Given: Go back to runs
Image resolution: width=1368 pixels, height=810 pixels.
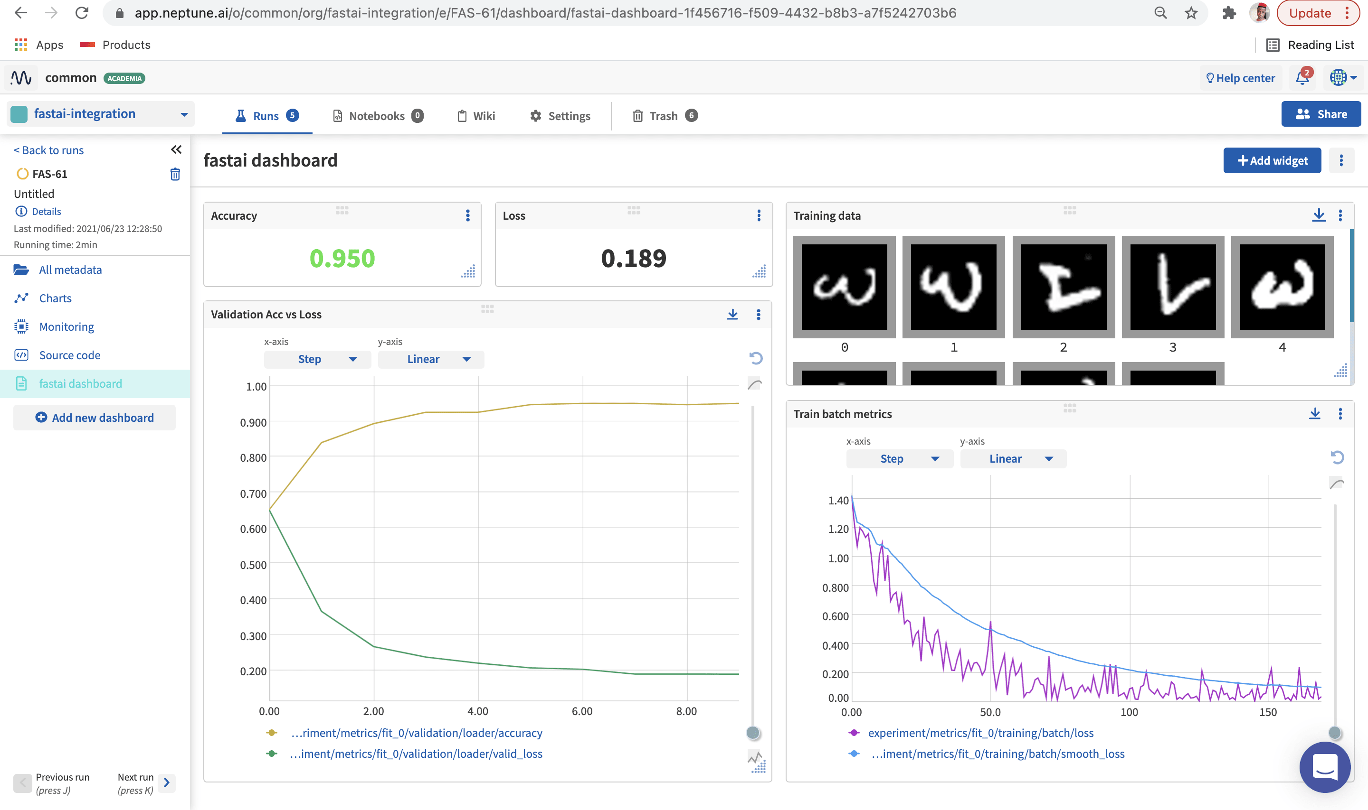Looking at the screenshot, I should [48, 150].
